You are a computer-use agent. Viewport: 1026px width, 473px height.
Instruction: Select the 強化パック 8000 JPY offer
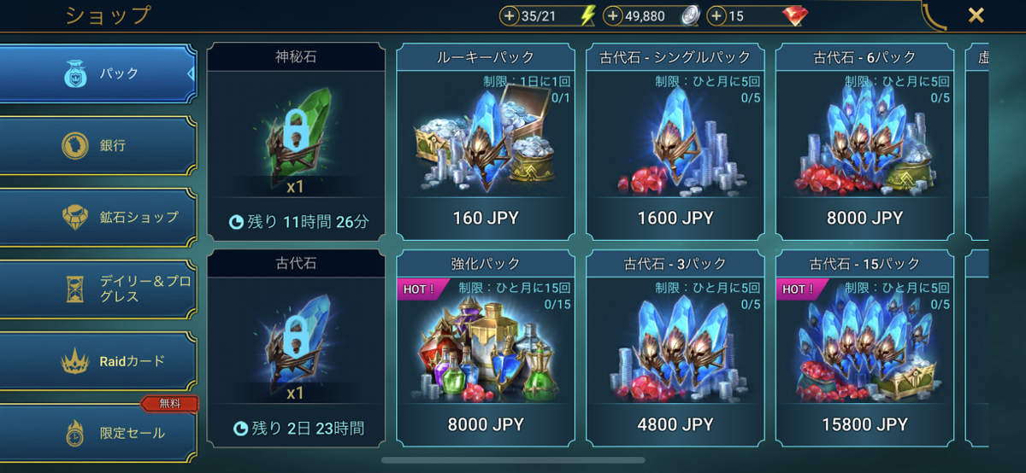486,347
